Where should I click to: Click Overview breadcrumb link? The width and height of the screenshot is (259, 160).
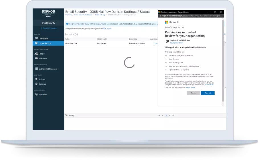tap(68, 15)
